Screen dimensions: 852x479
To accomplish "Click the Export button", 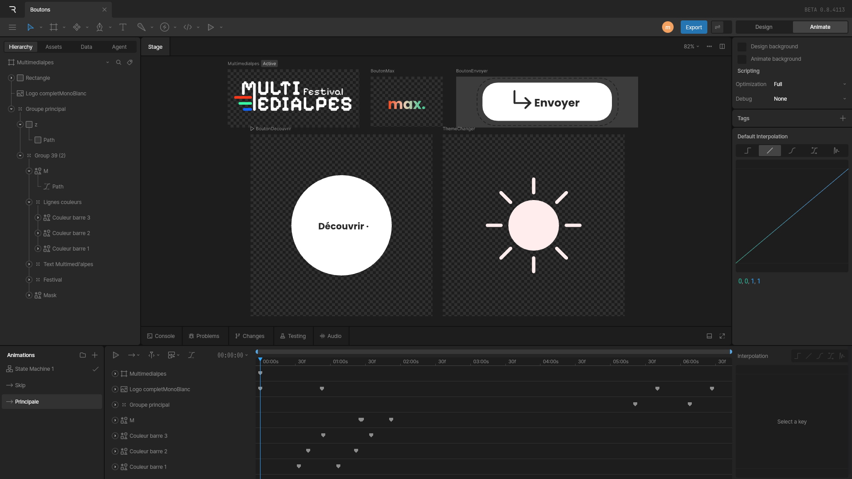I will pyautogui.click(x=693, y=27).
